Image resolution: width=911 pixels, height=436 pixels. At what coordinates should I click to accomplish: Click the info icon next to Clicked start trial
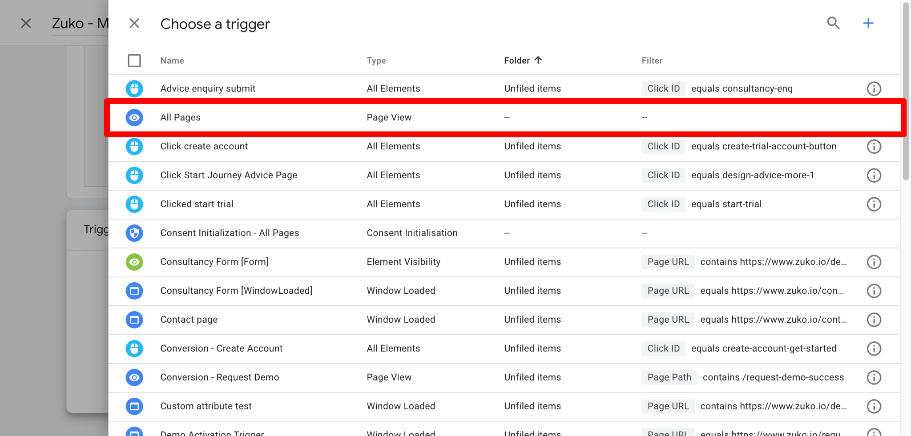click(x=874, y=204)
